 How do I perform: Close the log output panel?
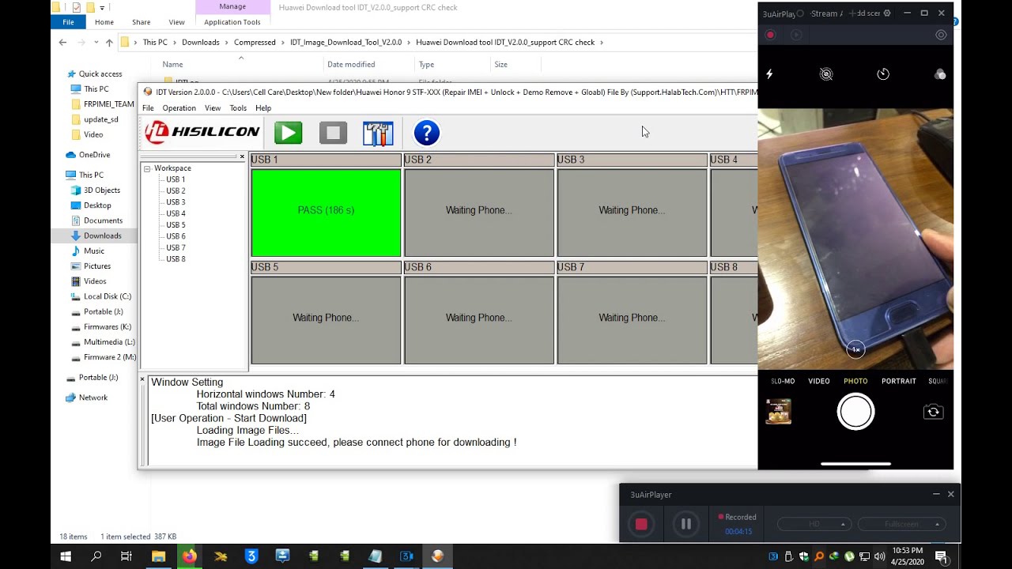[x=143, y=380]
